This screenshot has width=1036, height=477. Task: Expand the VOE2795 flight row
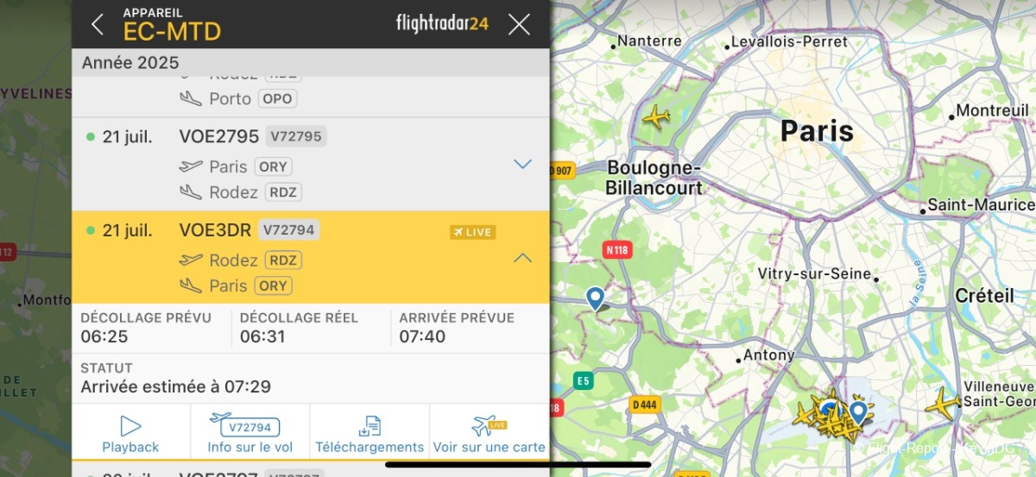point(522,164)
